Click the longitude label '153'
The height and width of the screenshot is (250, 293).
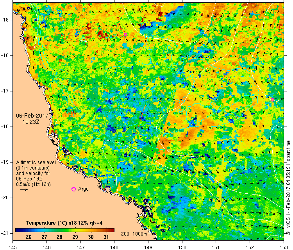(x=284, y=247)
